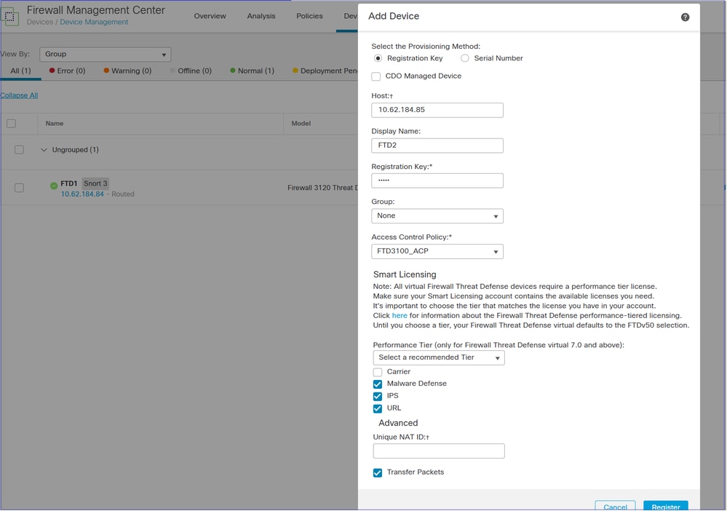
Task: Open the View By Group dropdown
Action: 106,55
